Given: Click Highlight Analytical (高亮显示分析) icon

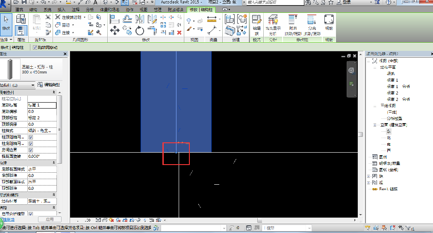Looking at the screenshot, I should (273, 25).
